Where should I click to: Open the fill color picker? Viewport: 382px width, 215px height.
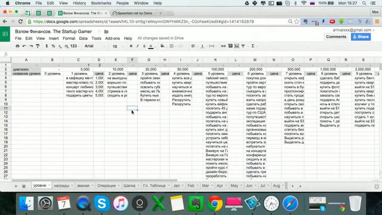tap(162, 46)
